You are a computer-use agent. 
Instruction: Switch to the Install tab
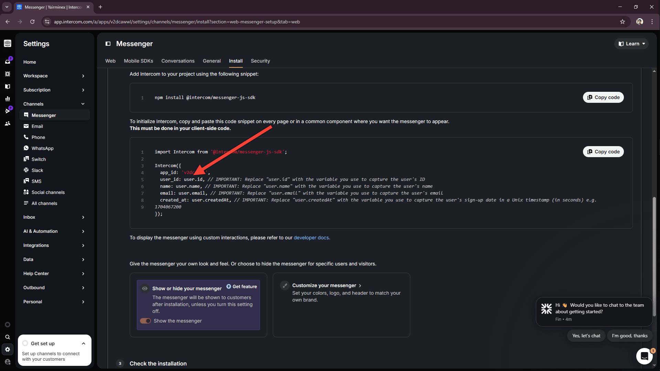(x=236, y=61)
